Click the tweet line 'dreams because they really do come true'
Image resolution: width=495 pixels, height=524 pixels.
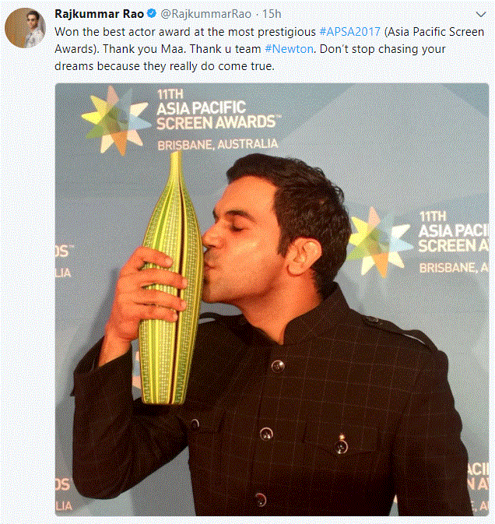(164, 66)
